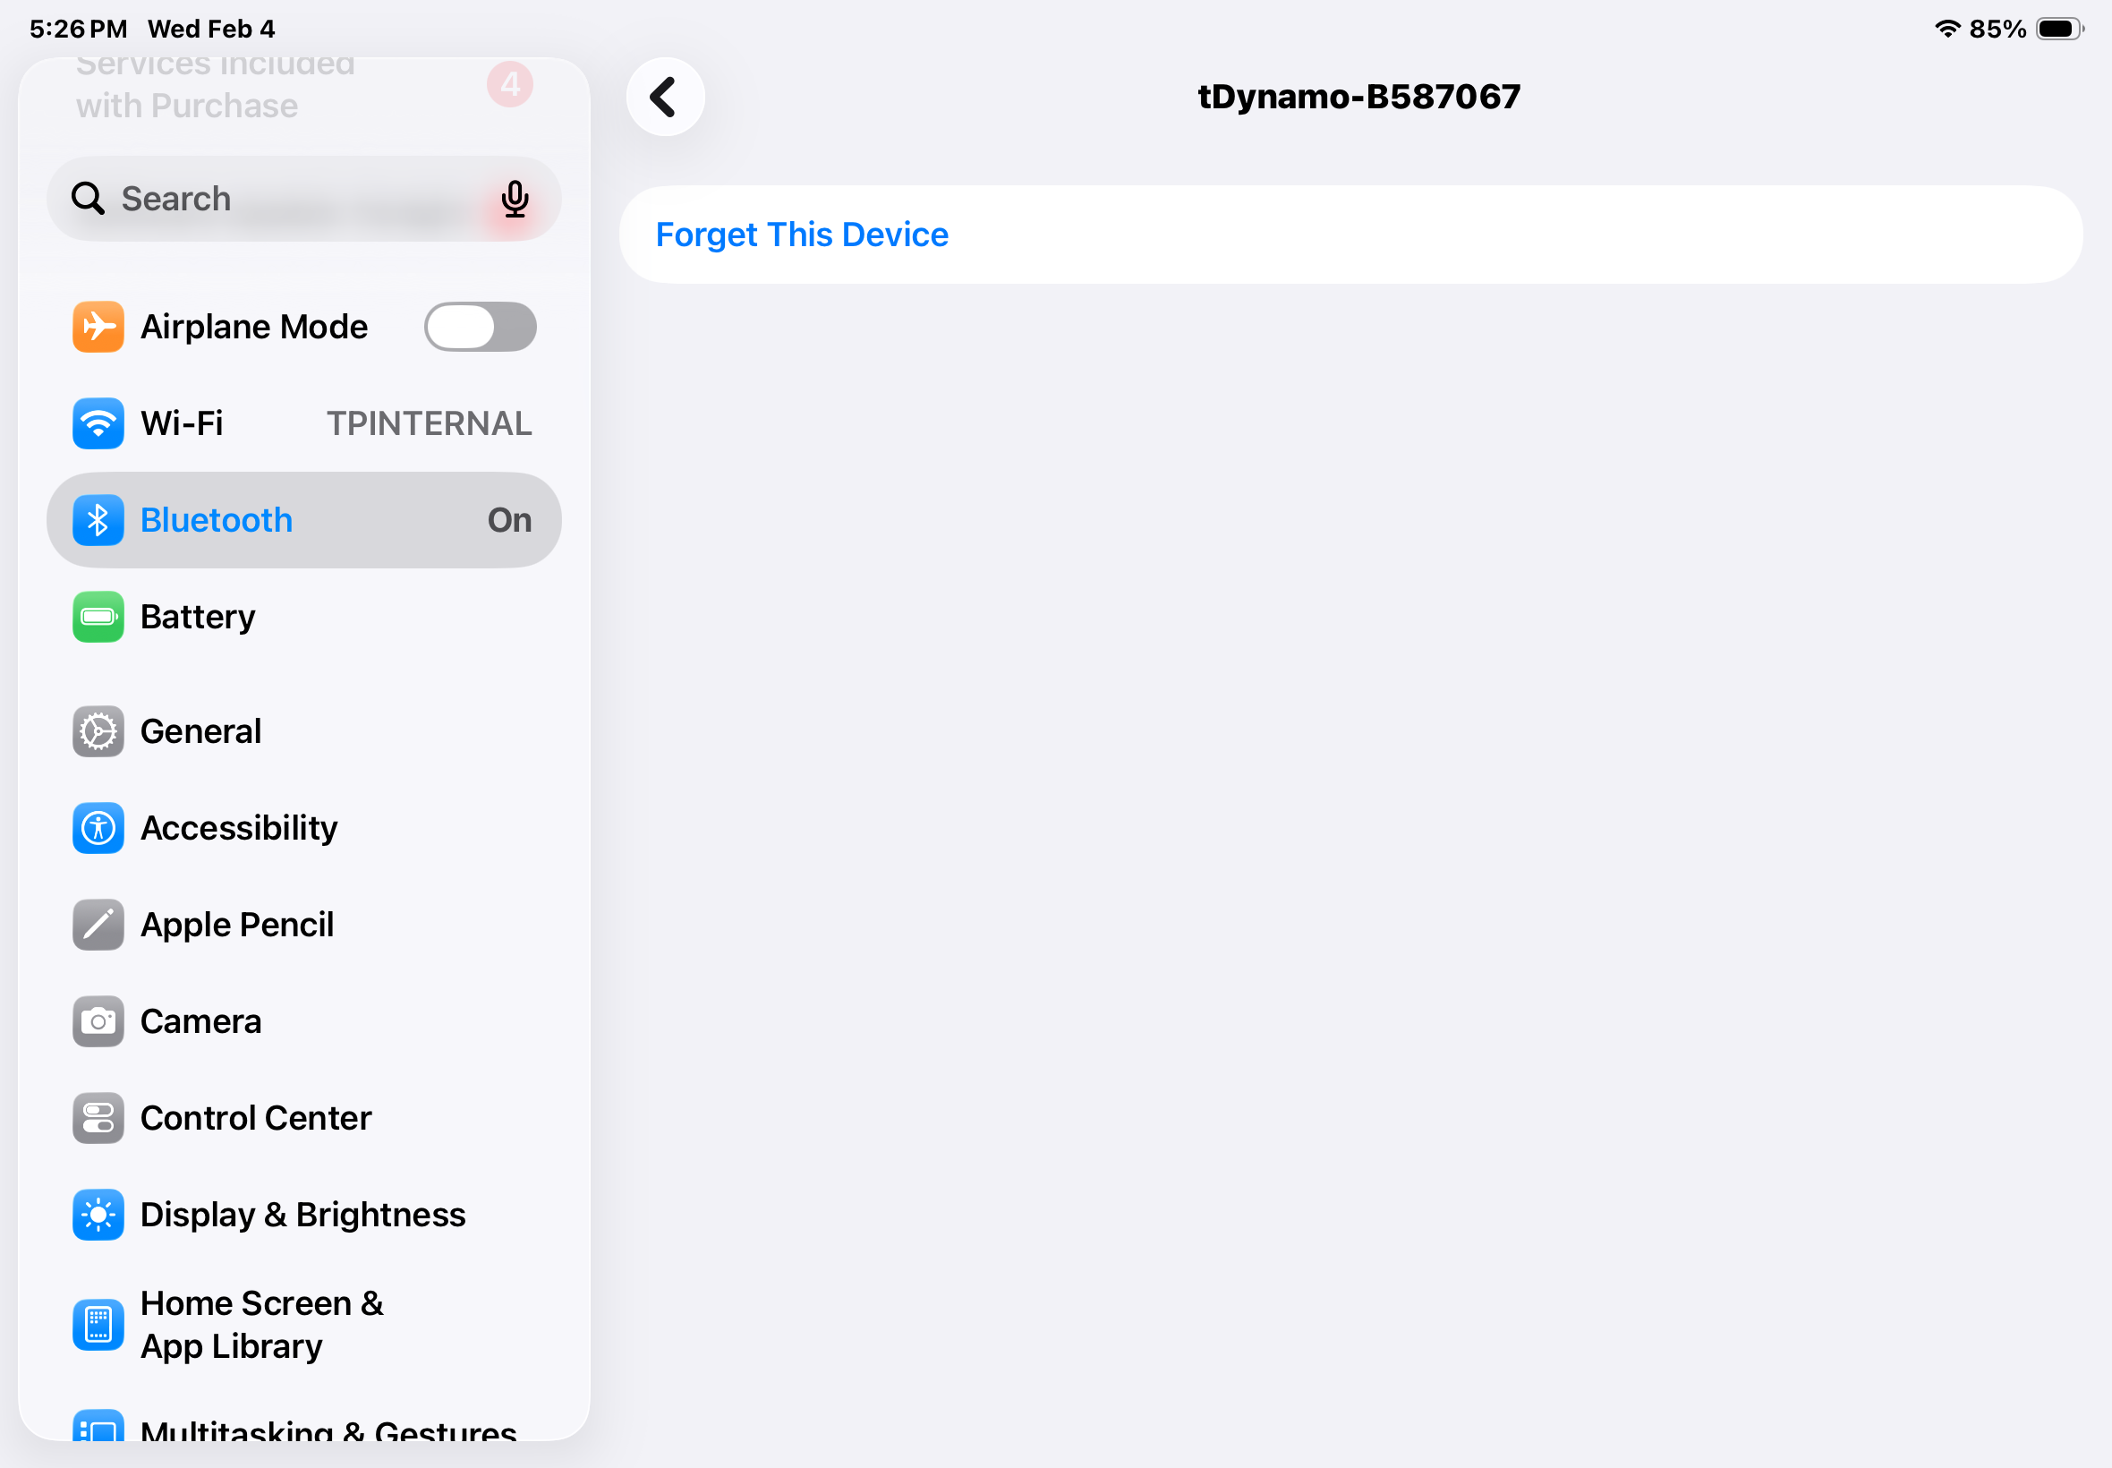Tap the Wi-Fi settings icon
This screenshot has height=1468, width=2112.
pyautogui.click(x=98, y=423)
